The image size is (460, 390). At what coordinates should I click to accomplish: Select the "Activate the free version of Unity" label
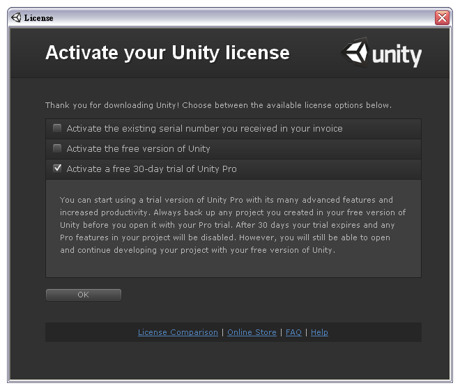tap(138, 148)
